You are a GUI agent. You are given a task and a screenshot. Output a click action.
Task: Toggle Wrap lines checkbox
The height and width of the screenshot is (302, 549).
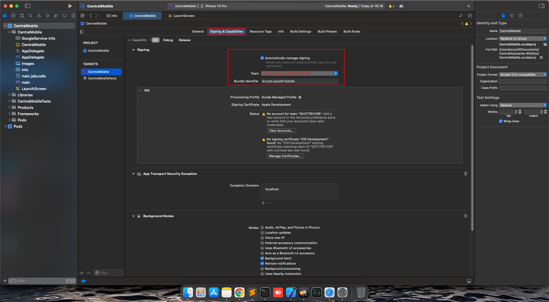501,121
